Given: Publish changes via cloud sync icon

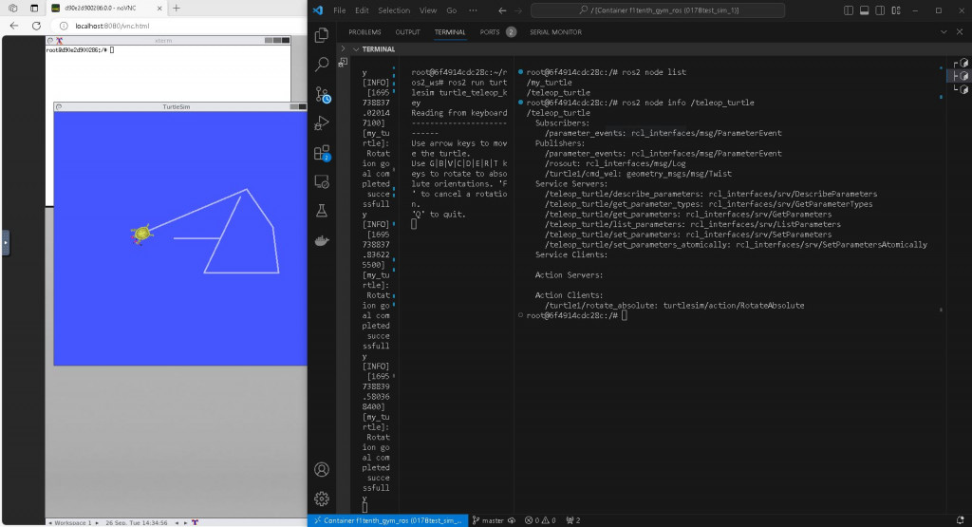Looking at the screenshot, I should (512, 520).
